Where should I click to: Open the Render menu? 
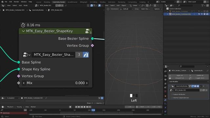pos(16,2)
